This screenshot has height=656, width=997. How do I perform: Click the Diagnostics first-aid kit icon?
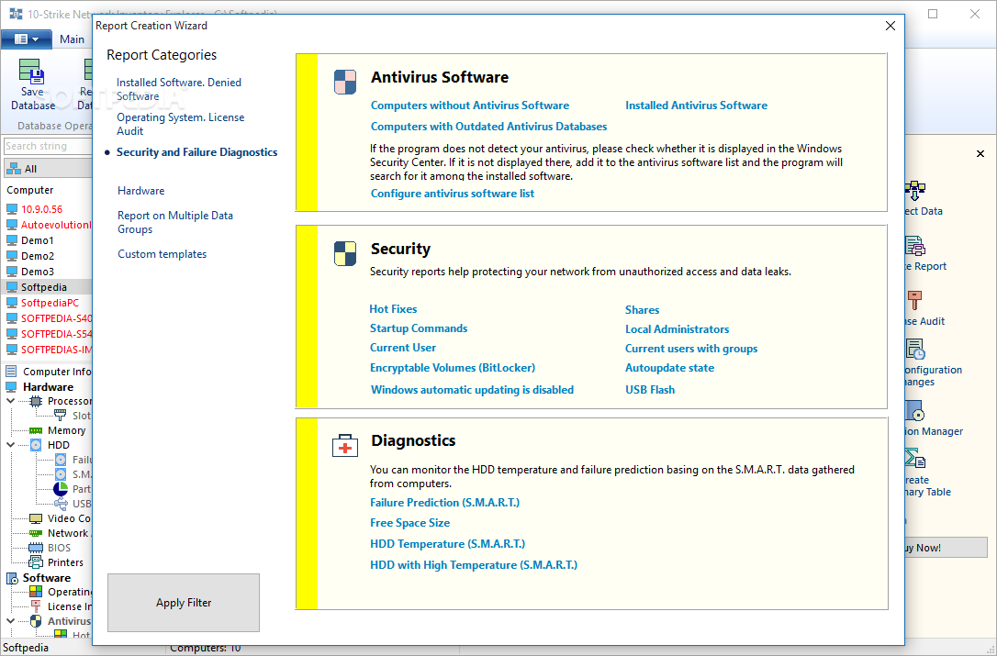tap(345, 446)
